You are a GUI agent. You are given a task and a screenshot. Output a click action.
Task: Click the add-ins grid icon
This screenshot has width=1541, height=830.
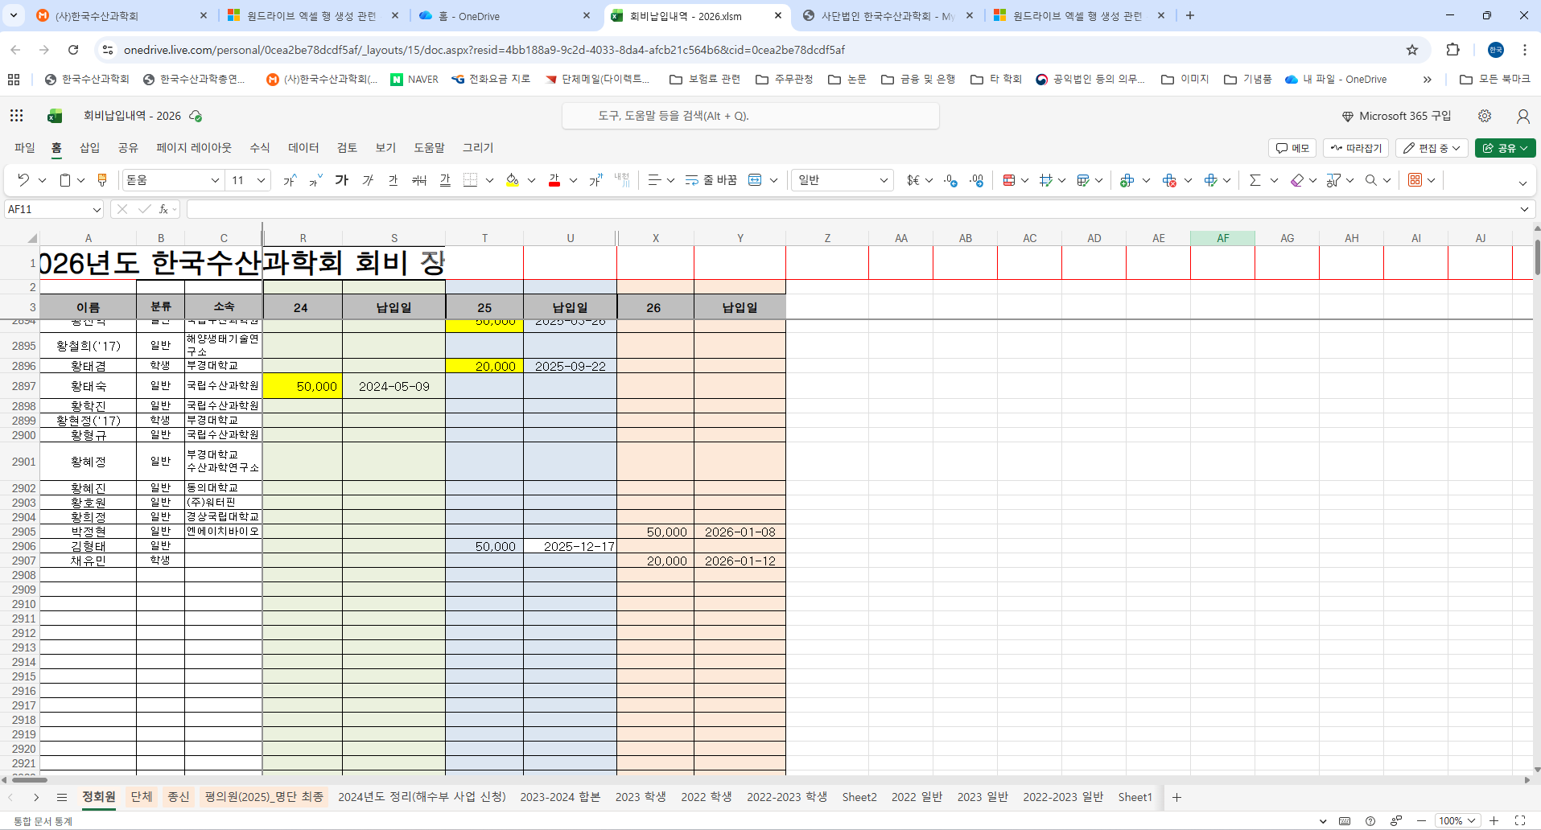point(1415,180)
